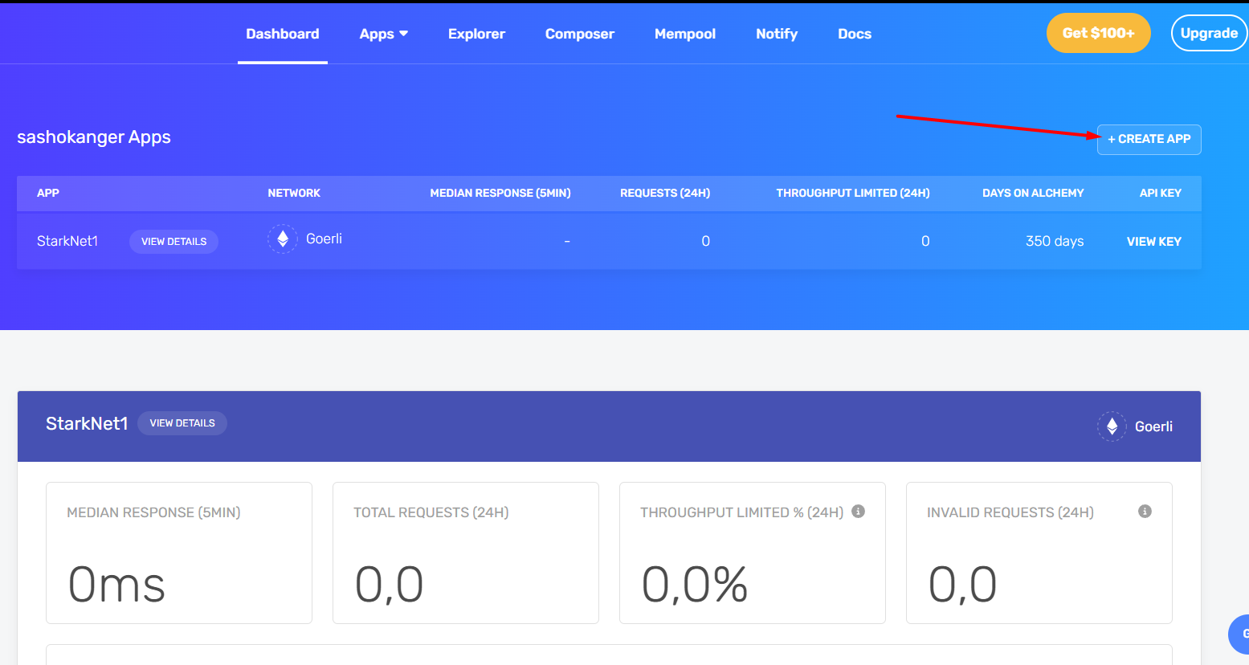This screenshot has width=1249, height=665.
Task: Click the StarkNet1 title in panel header
Action: pyautogui.click(x=87, y=423)
